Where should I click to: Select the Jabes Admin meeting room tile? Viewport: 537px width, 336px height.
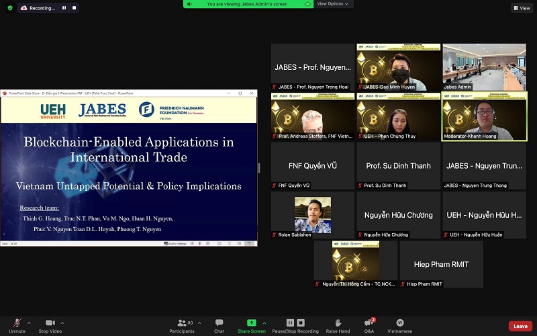coord(484,67)
